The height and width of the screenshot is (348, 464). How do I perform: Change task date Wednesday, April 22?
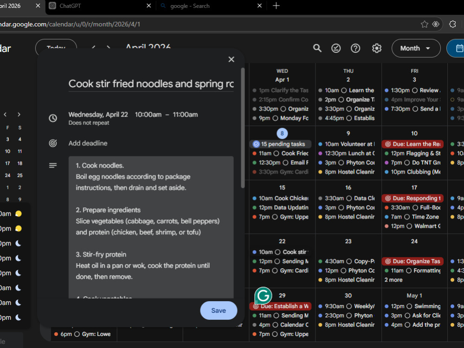(98, 115)
